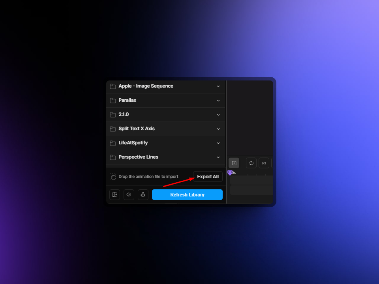Click the folder icon beside Perspective Lines
Image resolution: width=379 pixels, height=284 pixels.
click(x=113, y=157)
